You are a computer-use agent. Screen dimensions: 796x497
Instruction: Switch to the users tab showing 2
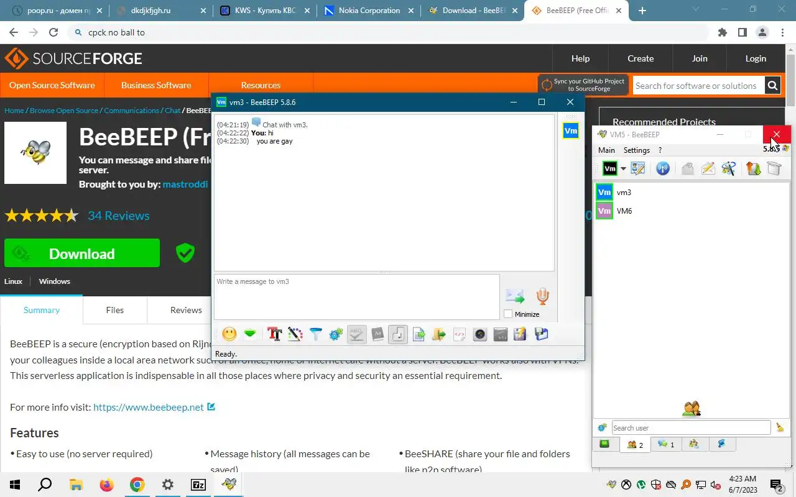[x=636, y=444]
